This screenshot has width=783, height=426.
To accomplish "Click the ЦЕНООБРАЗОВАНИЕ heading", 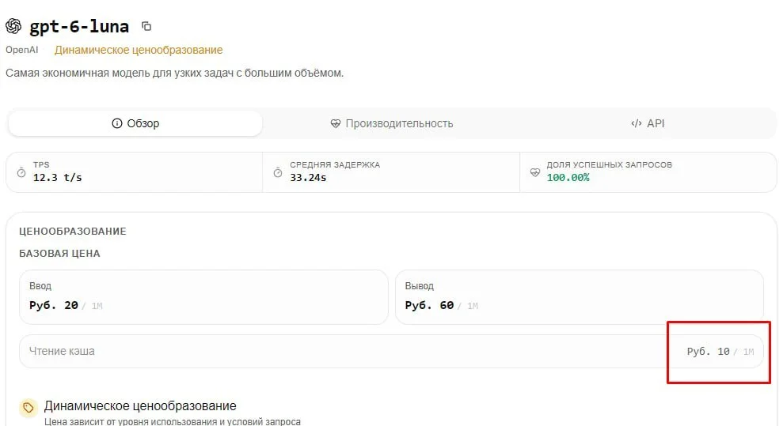I will [72, 232].
